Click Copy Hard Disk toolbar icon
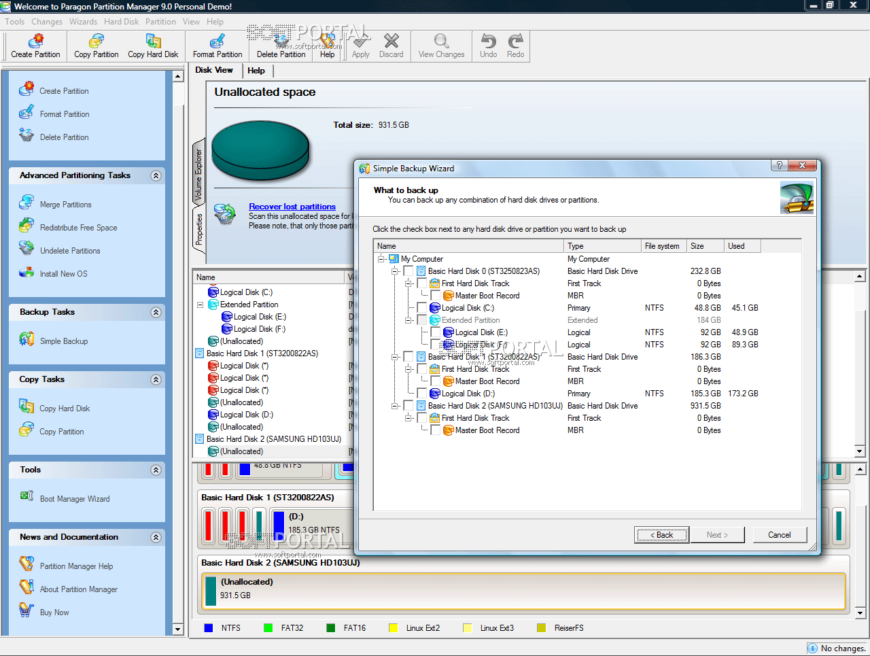The width and height of the screenshot is (870, 656). coord(153,41)
